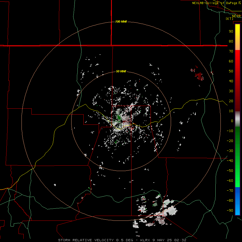Click the -80 value on the velocity scale
The image size is (242, 242).
[x=230, y=201]
